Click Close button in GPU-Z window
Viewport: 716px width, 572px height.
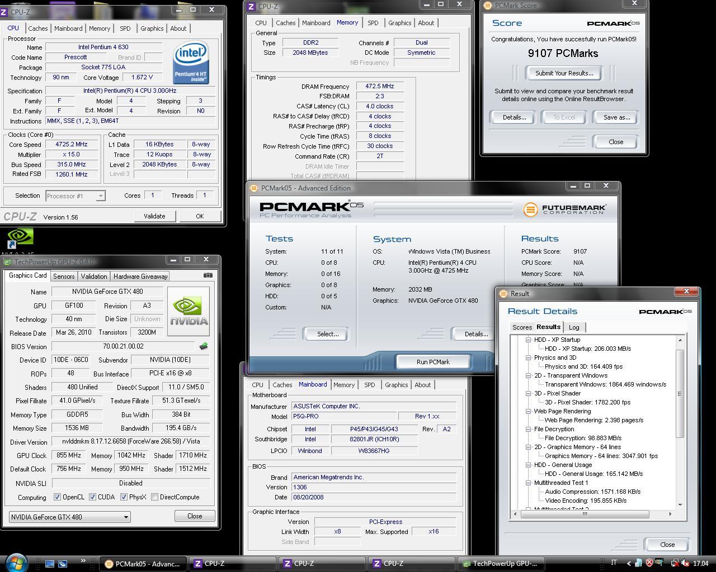[195, 516]
